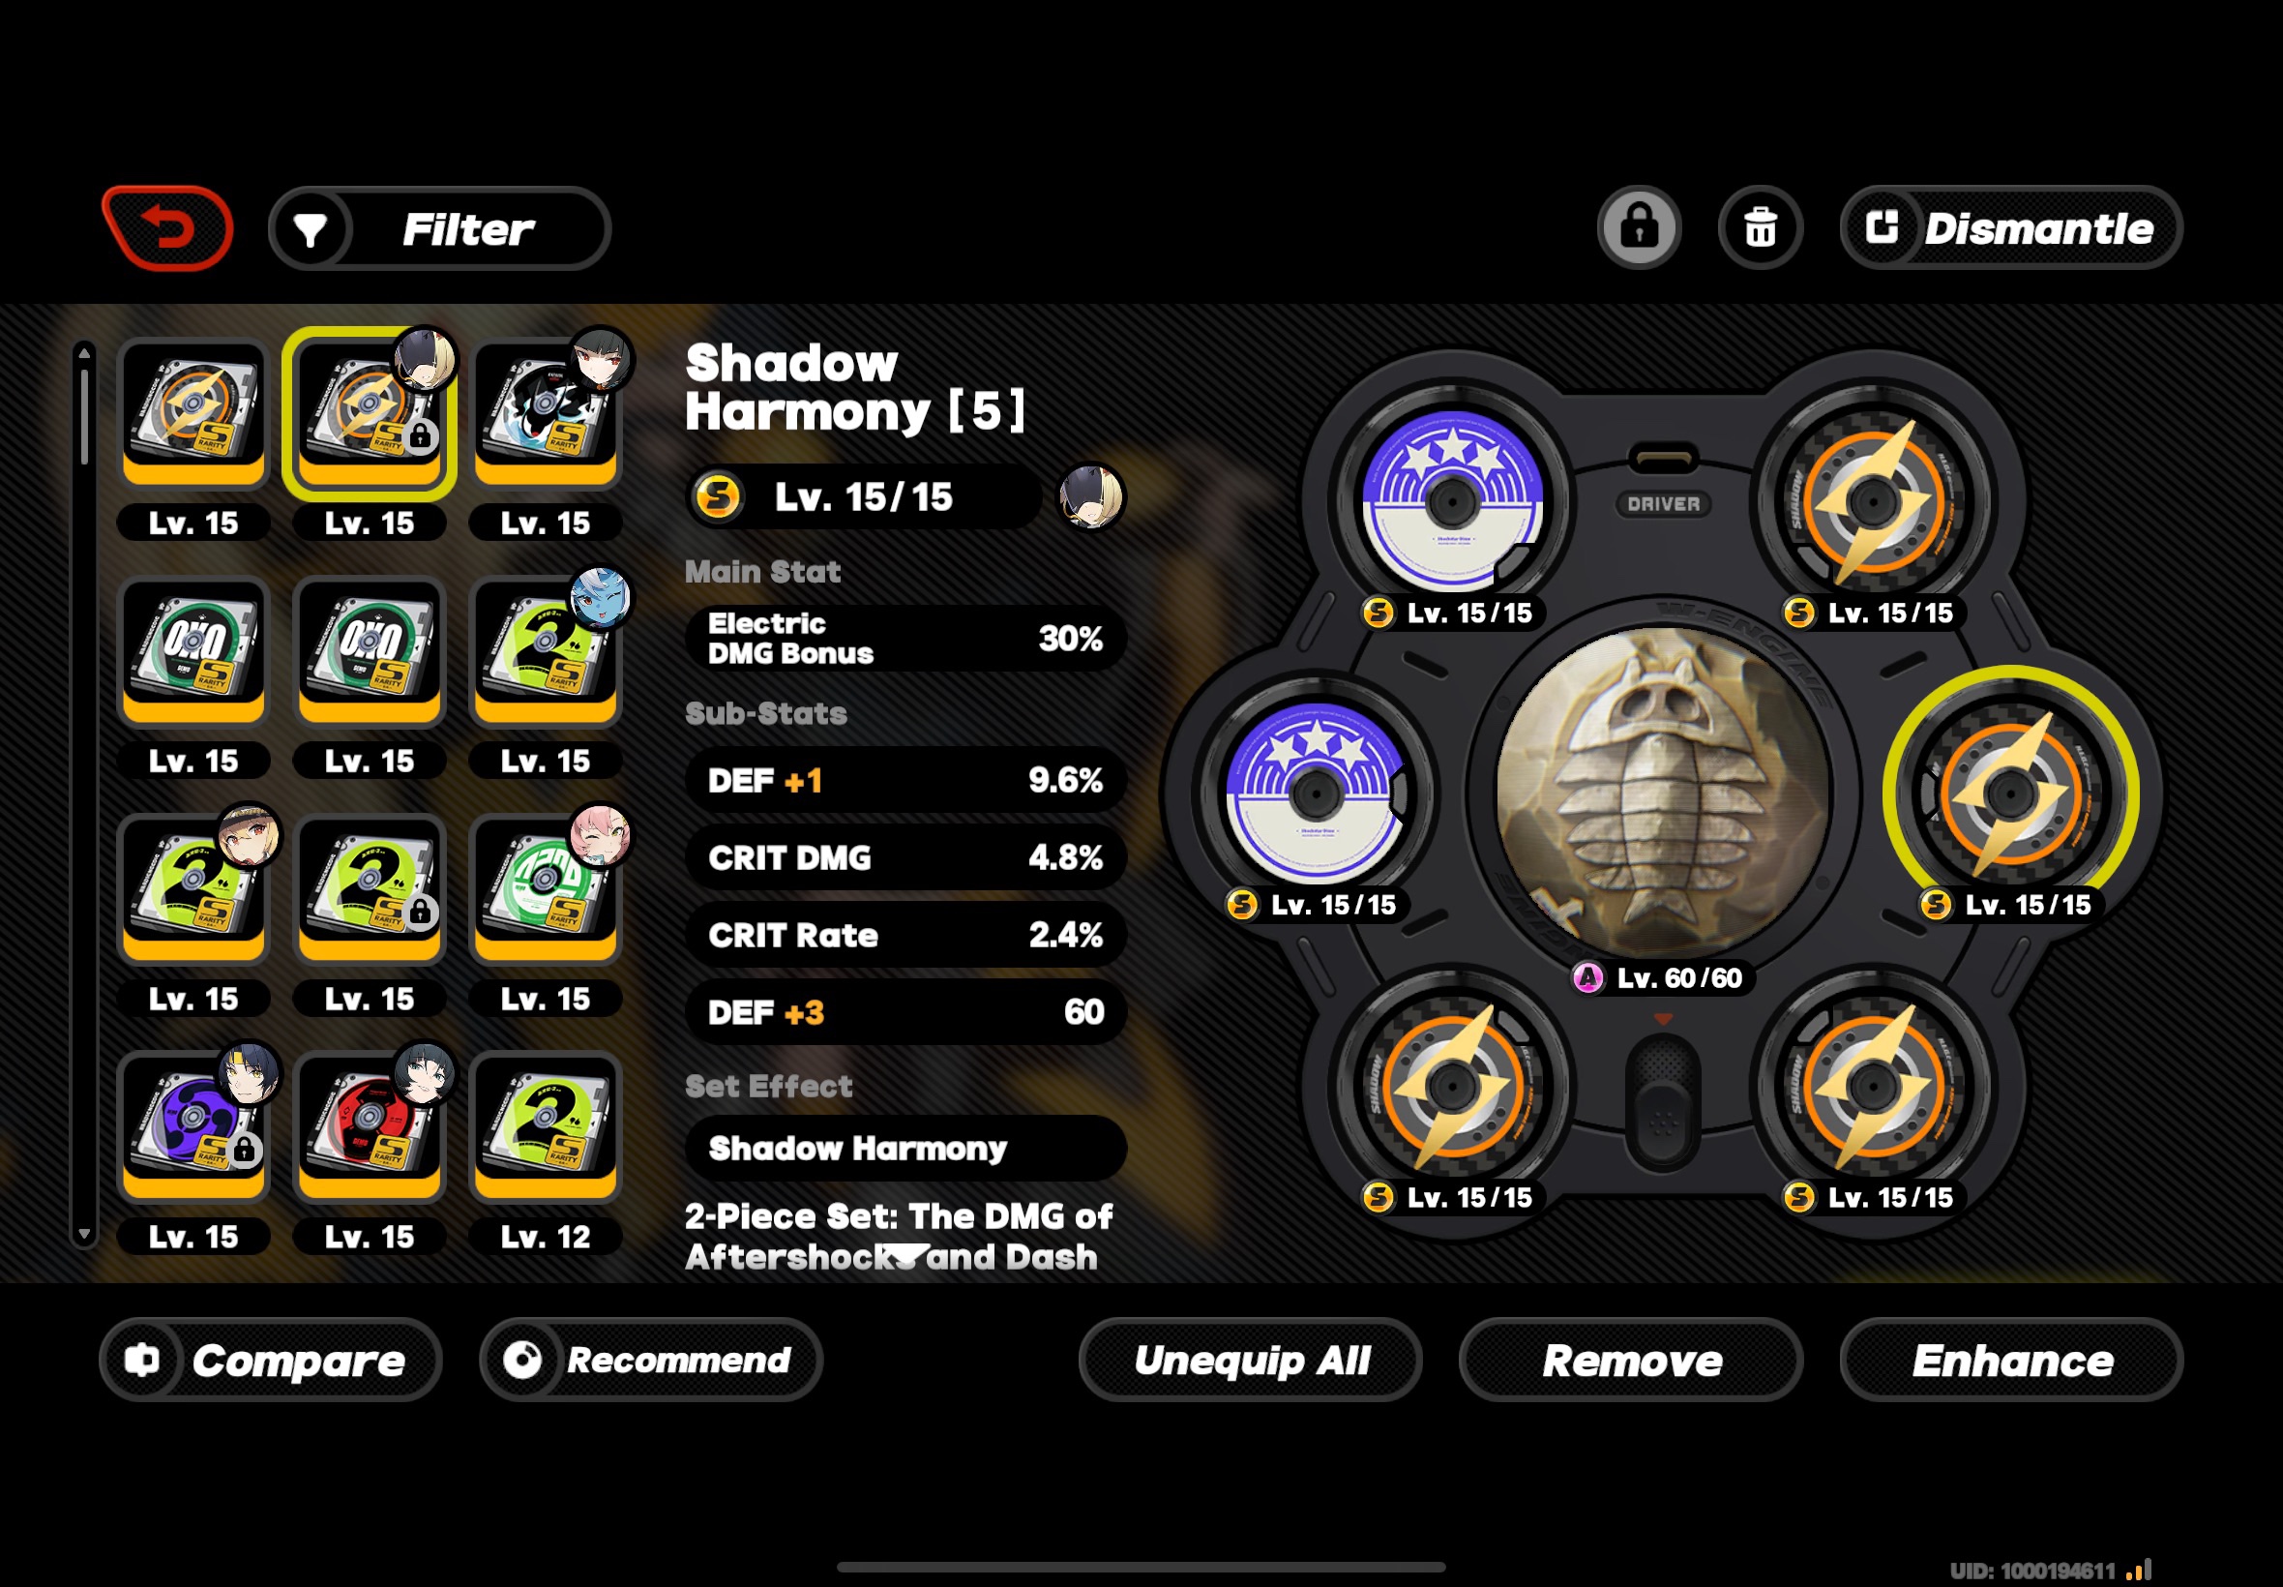The image size is (2283, 1587).
Task: Expand the set effect description arrow
Action: coord(906,1255)
